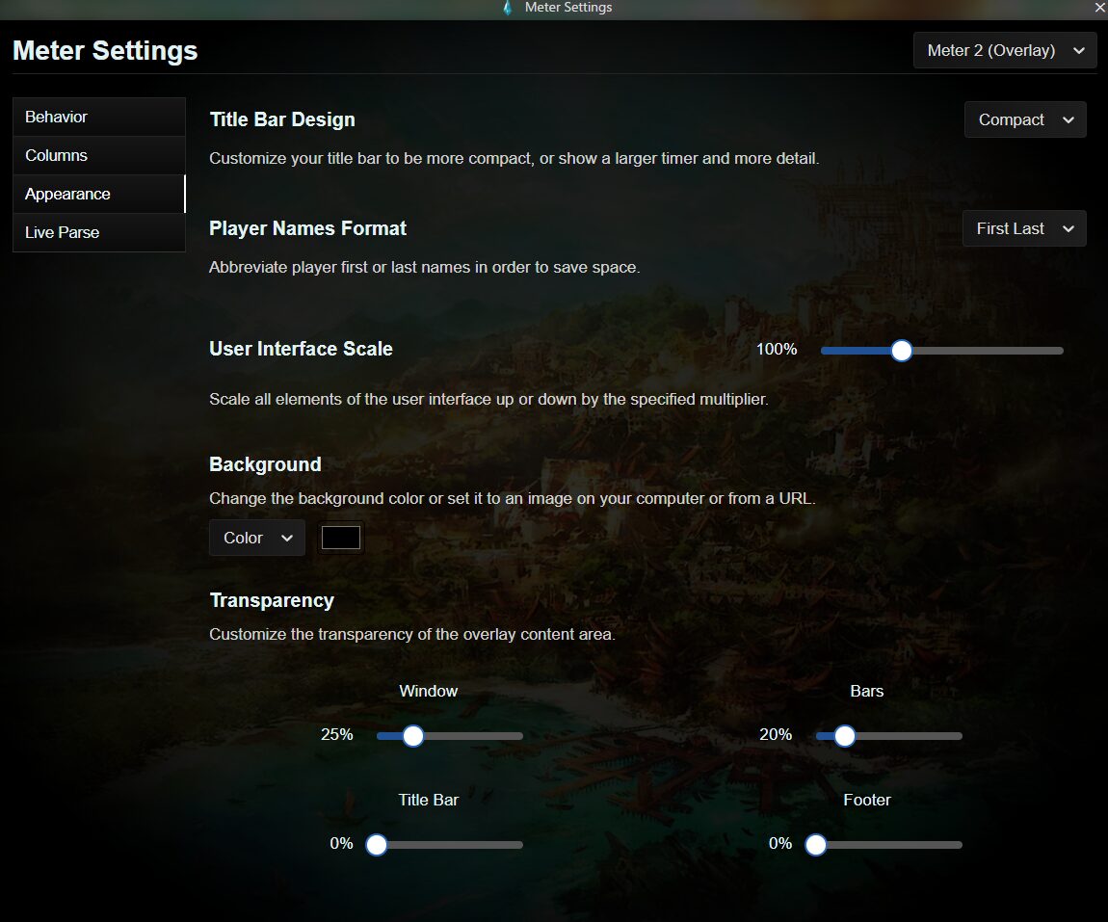Click the right end of Window transparency track

pyautogui.click(x=518, y=736)
